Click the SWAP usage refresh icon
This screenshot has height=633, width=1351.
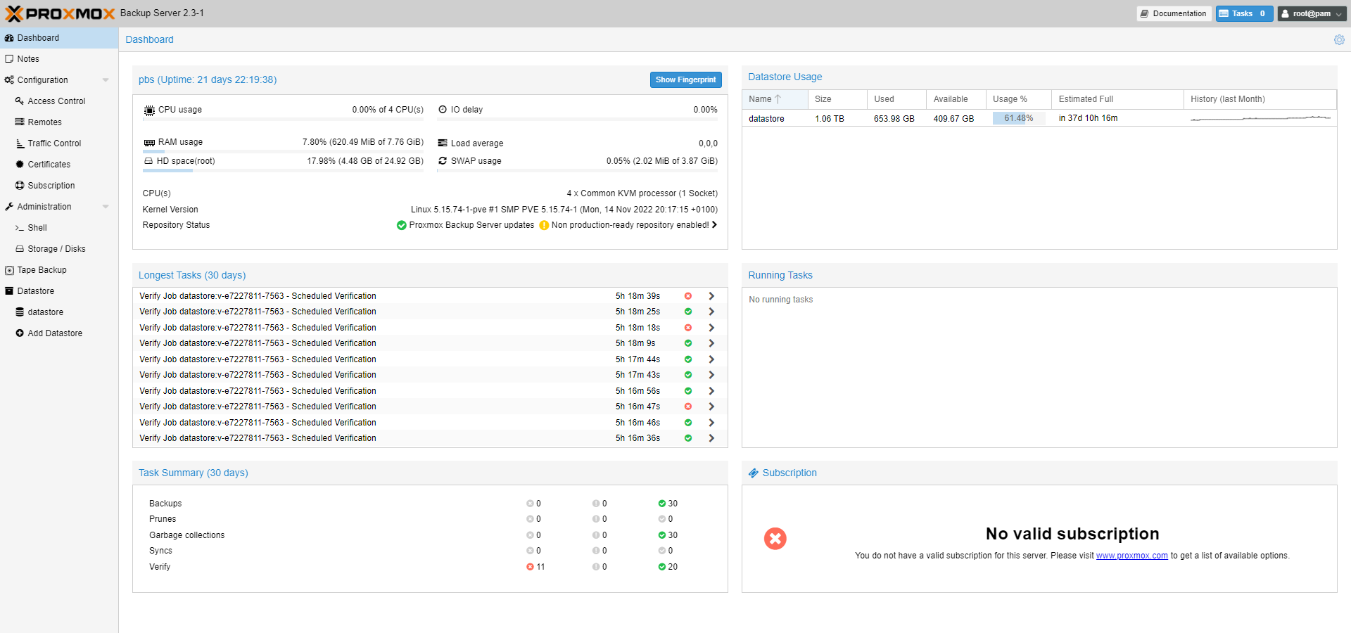(x=443, y=161)
